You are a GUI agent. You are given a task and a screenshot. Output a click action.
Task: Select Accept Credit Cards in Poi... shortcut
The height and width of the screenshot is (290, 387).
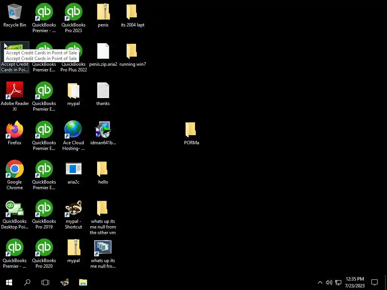pyautogui.click(x=15, y=57)
